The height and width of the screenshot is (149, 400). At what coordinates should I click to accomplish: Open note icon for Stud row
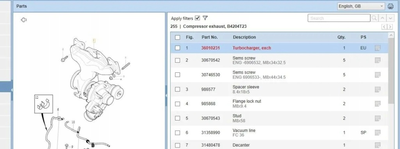point(378,118)
